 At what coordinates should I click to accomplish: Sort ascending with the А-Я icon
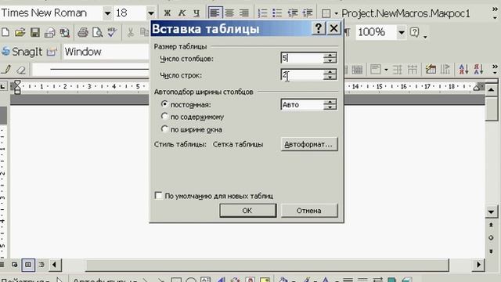463,69
